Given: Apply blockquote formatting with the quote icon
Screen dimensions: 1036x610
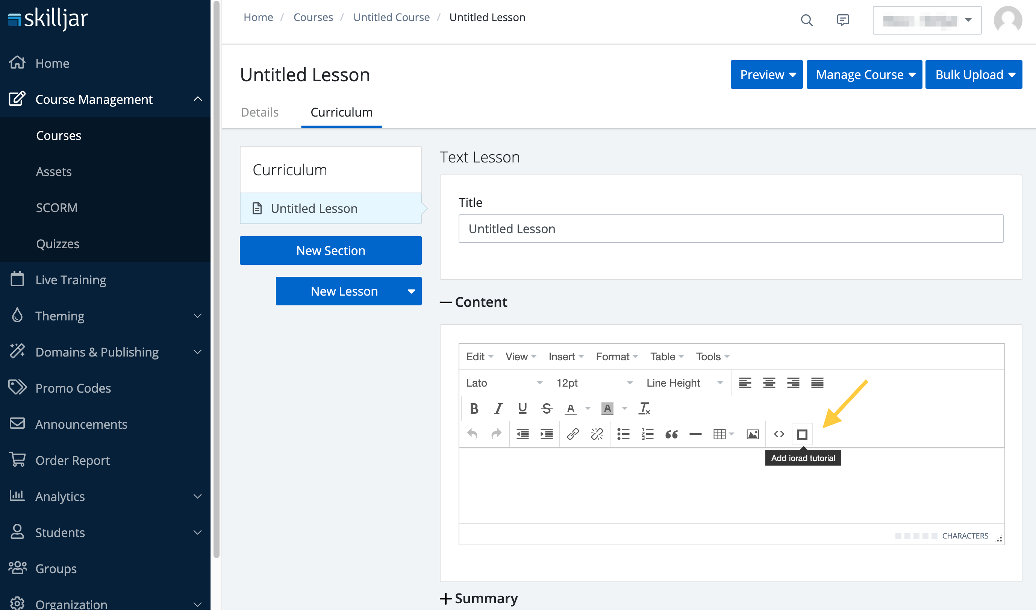Looking at the screenshot, I should pos(671,434).
